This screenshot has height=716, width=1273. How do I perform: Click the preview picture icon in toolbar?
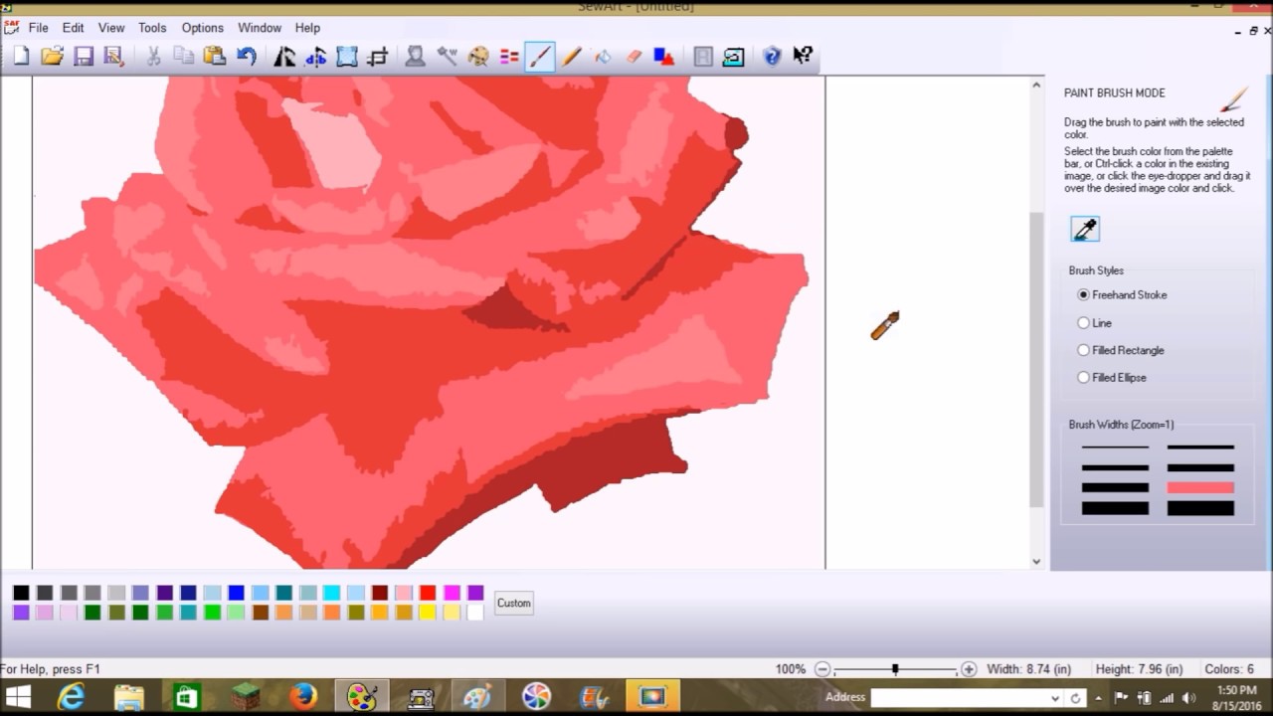tap(734, 57)
